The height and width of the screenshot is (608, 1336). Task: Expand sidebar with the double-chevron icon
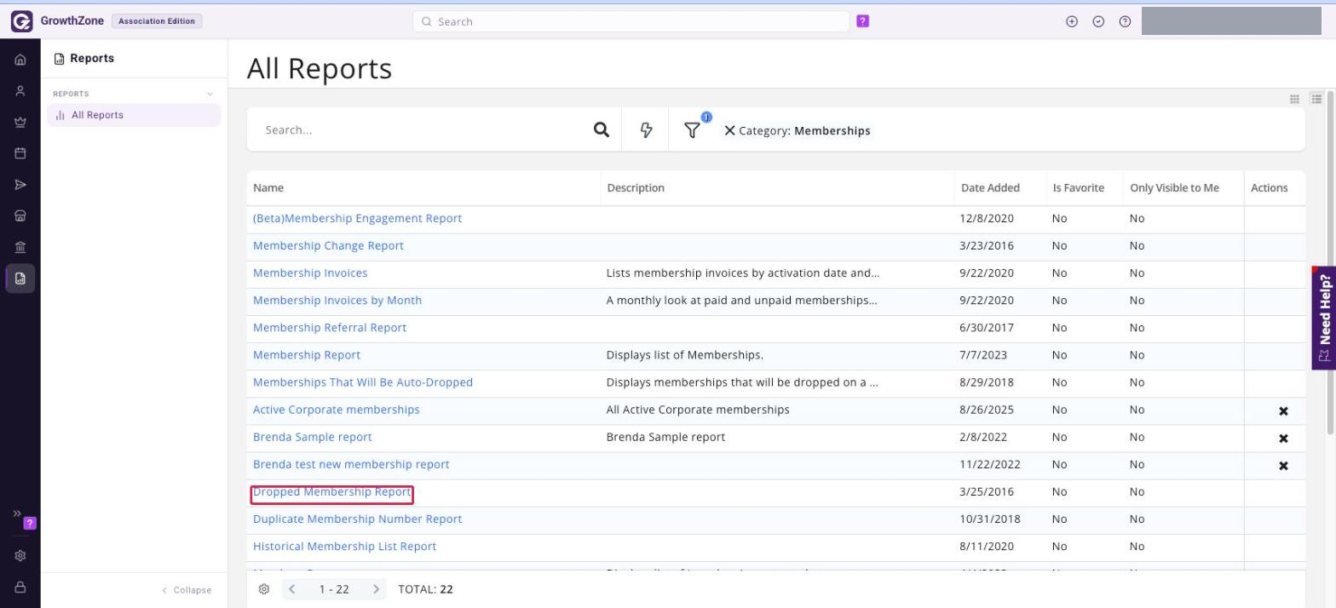16,513
